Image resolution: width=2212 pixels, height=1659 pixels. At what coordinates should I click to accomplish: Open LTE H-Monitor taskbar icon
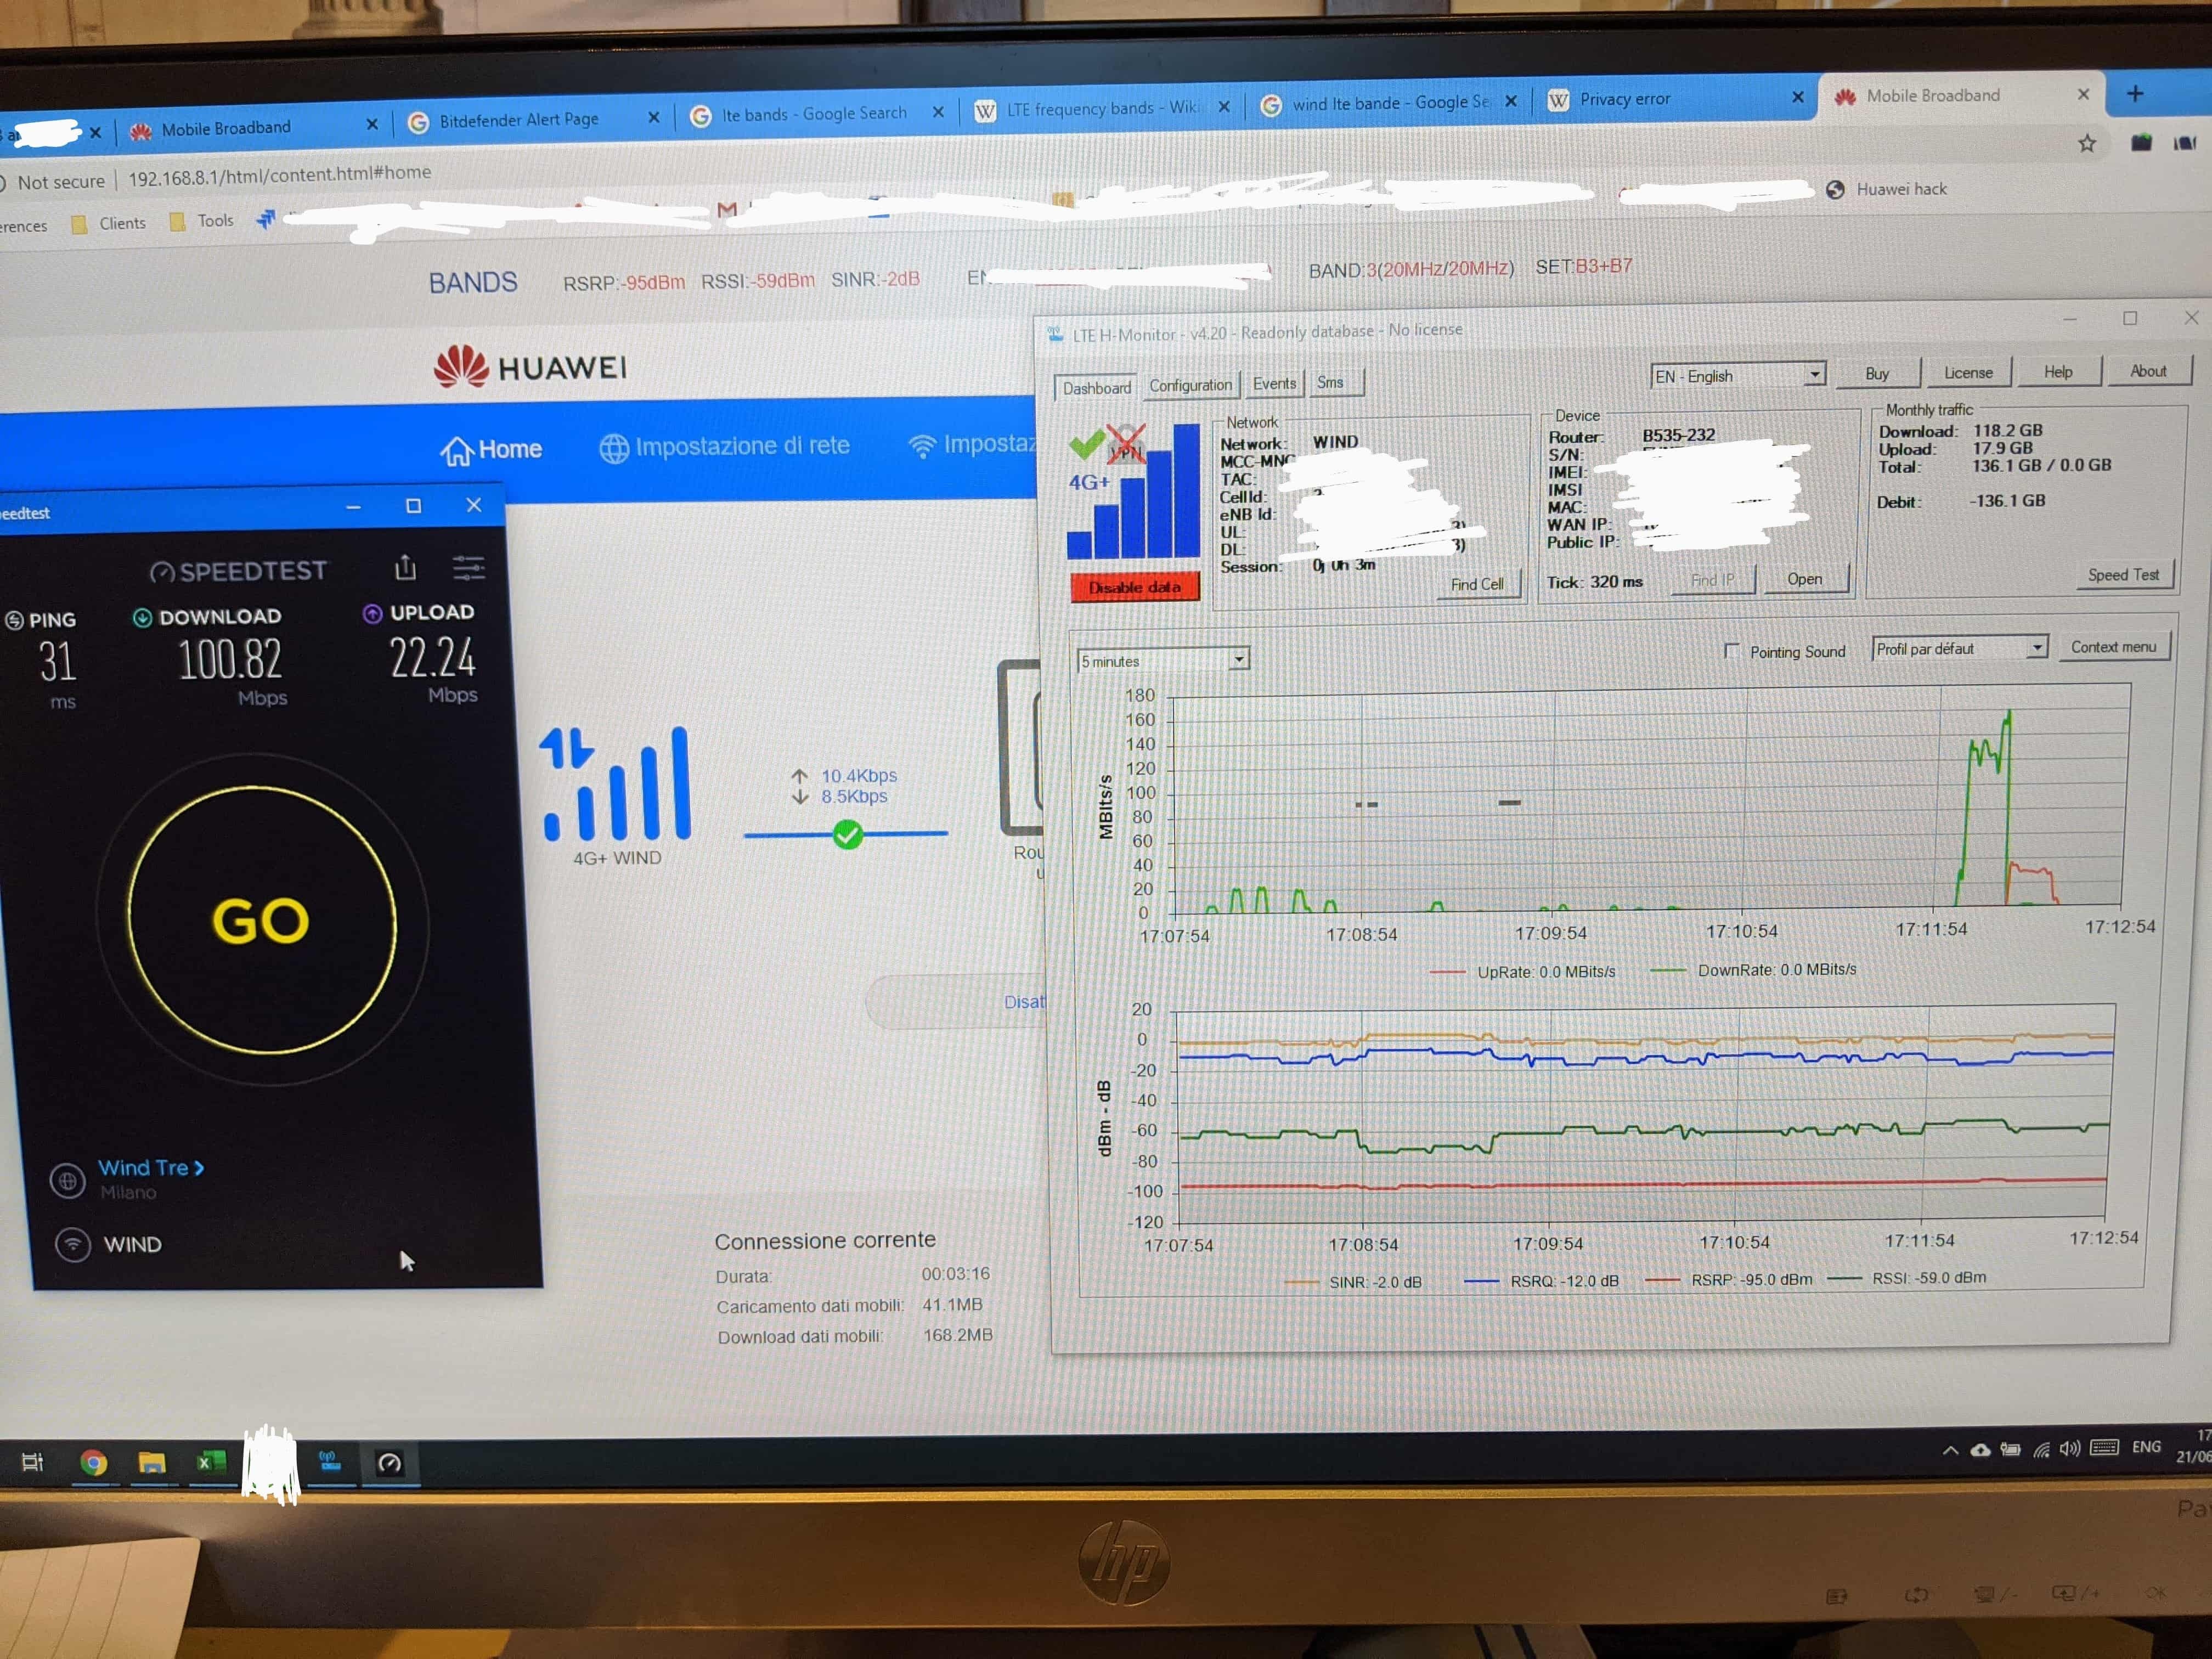329,1462
